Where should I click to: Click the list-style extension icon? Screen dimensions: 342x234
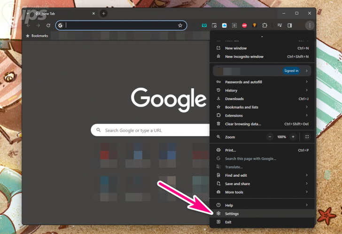pyautogui.click(x=234, y=25)
